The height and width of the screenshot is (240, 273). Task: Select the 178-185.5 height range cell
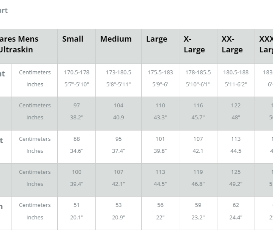[198, 72]
